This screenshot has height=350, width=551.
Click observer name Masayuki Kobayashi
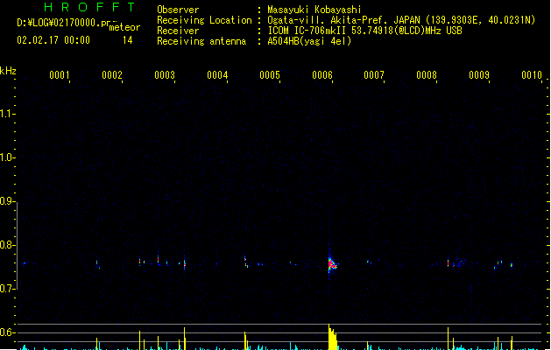pos(314,10)
